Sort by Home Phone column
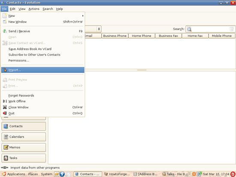Image resolution: width=236 pixels, height=177 pixels. click(142, 36)
